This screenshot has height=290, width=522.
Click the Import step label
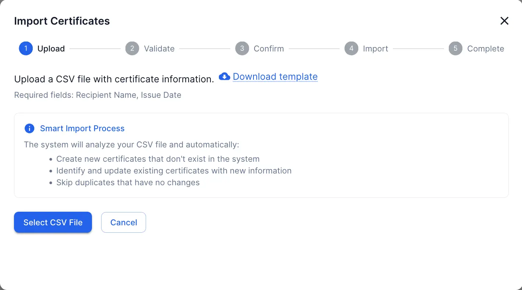coord(375,49)
